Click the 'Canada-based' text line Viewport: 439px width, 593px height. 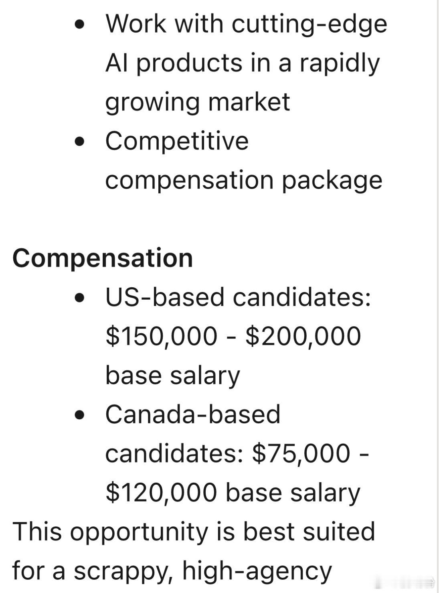coord(193,414)
